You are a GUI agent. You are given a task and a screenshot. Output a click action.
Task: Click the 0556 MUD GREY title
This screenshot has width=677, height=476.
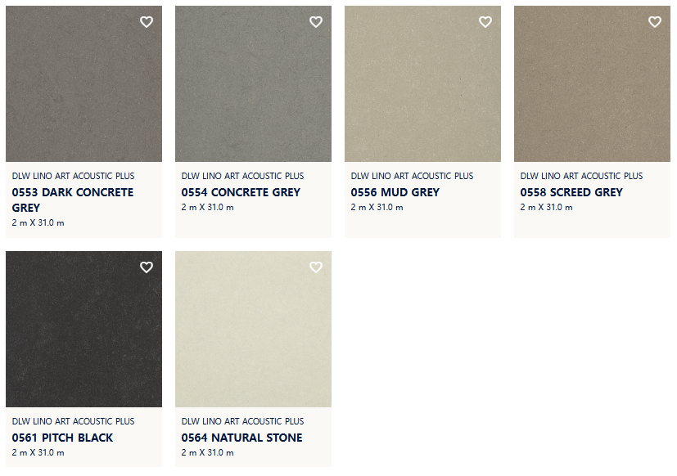pos(395,192)
